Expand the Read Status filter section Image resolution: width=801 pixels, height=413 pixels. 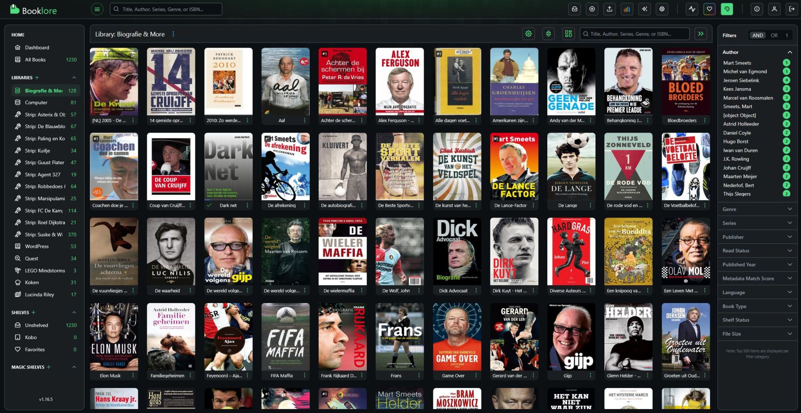pyautogui.click(x=757, y=251)
